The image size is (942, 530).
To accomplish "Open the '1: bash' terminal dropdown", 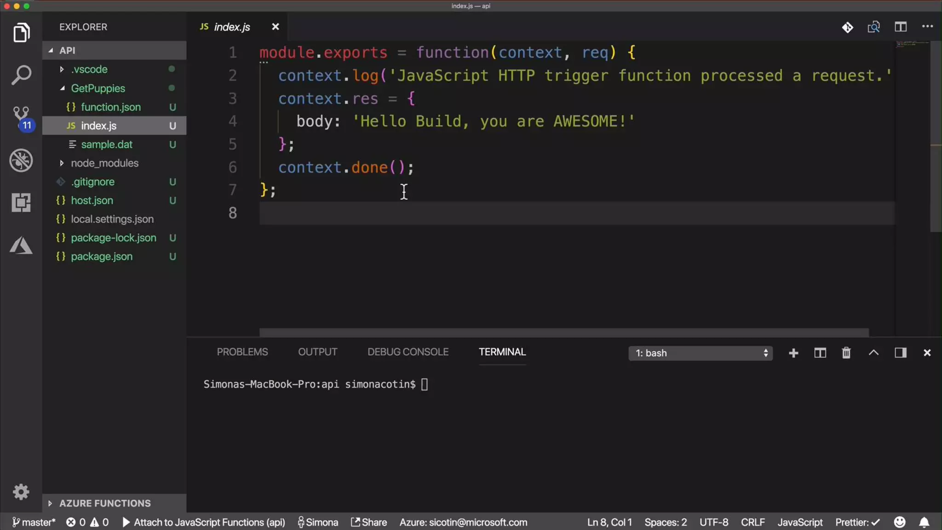I will point(700,353).
